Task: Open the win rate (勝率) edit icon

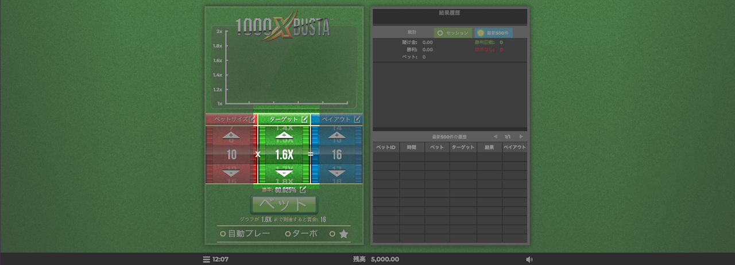Action: pyautogui.click(x=303, y=190)
